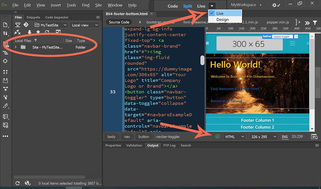Open Local view dropdown
Image resolution: width=321 pixels, height=189 pixels.
click(85, 25)
